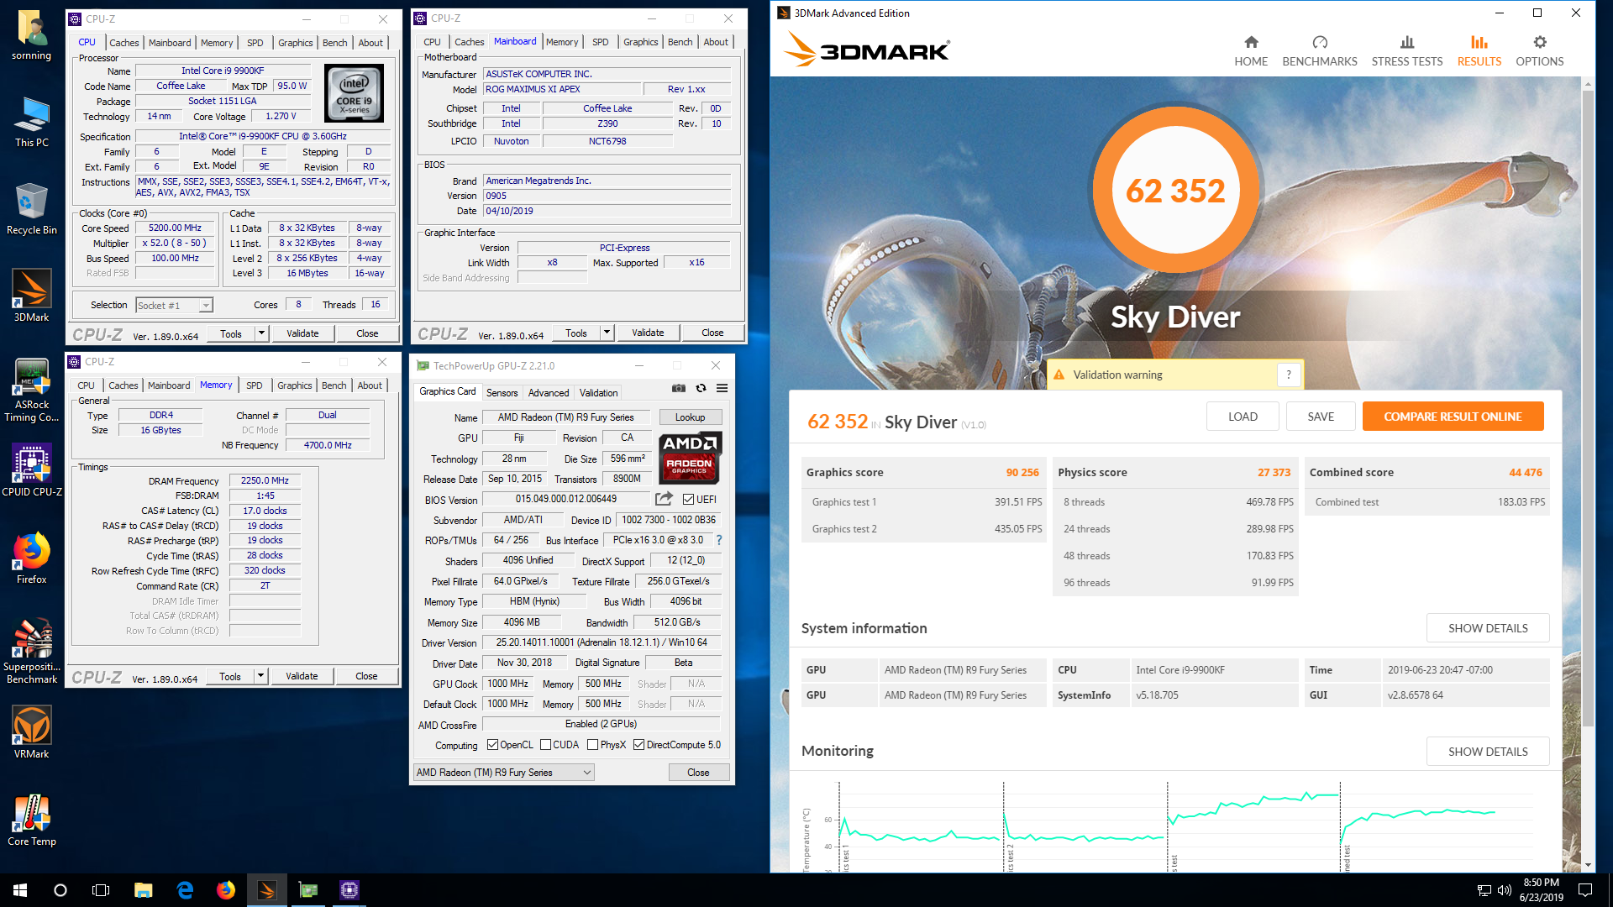Viewport: 1613px width, 907px height.
Task: Click the LOAD button in 3DMark
Action: point(1243,417)
